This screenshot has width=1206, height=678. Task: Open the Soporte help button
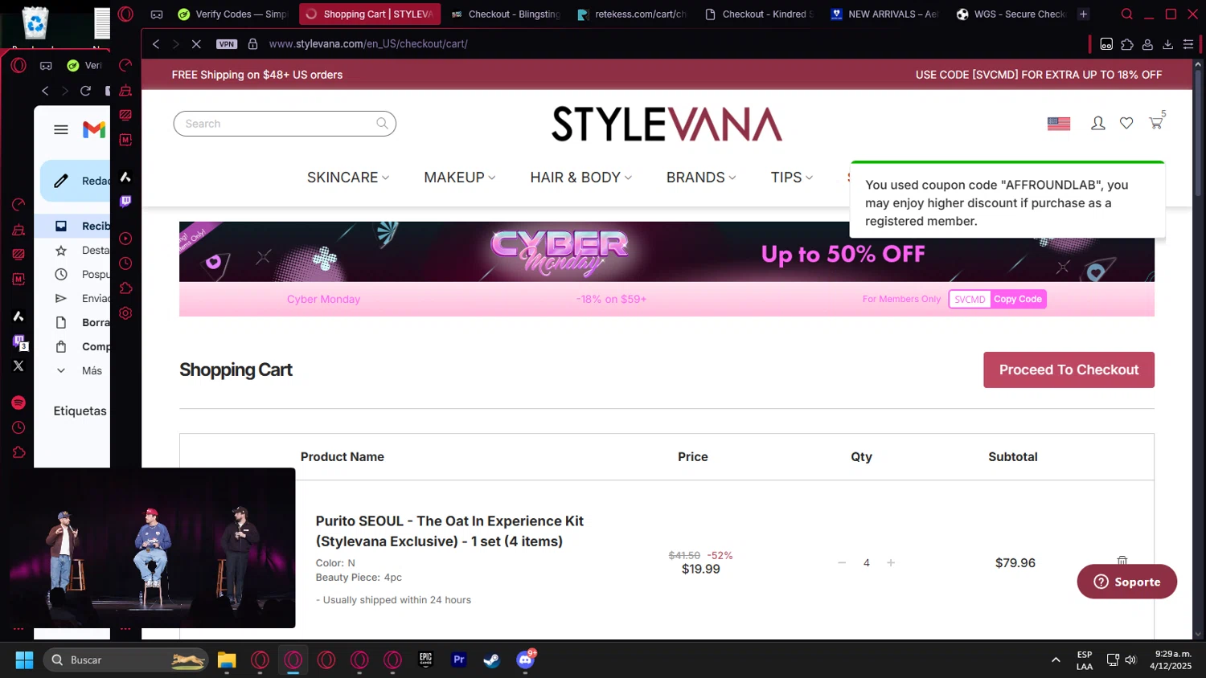pyautogui.click(x=1127, y=582)
